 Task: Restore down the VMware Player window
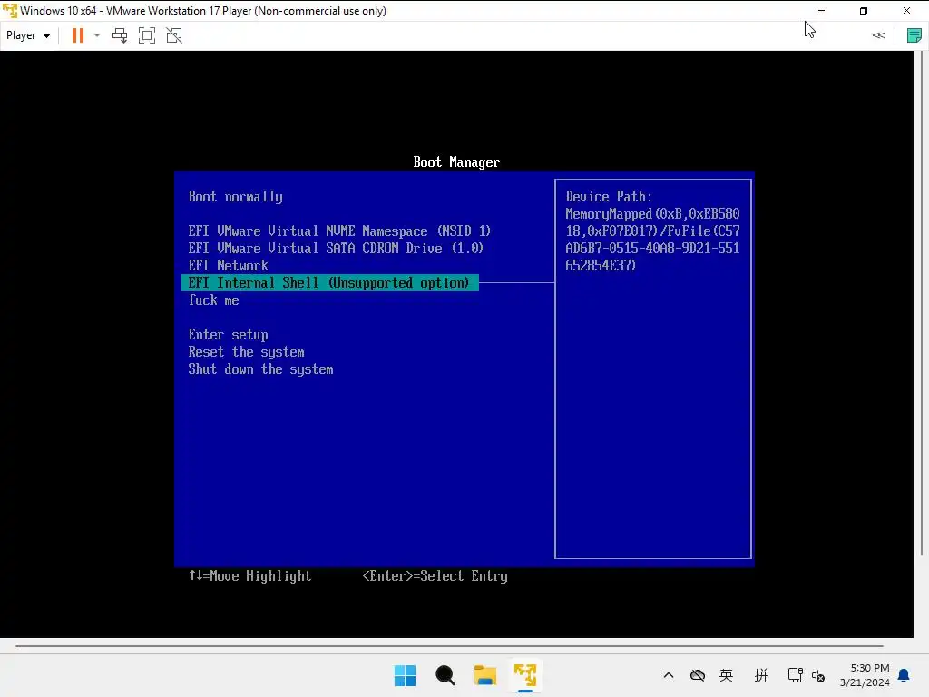pos(864,11)
